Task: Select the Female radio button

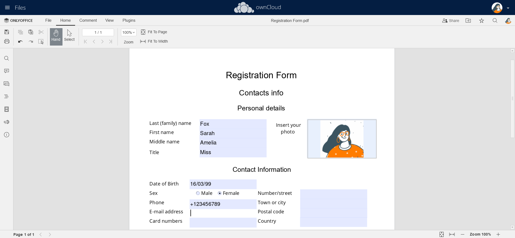Action: pyautogui.click(x=220, y=193)
